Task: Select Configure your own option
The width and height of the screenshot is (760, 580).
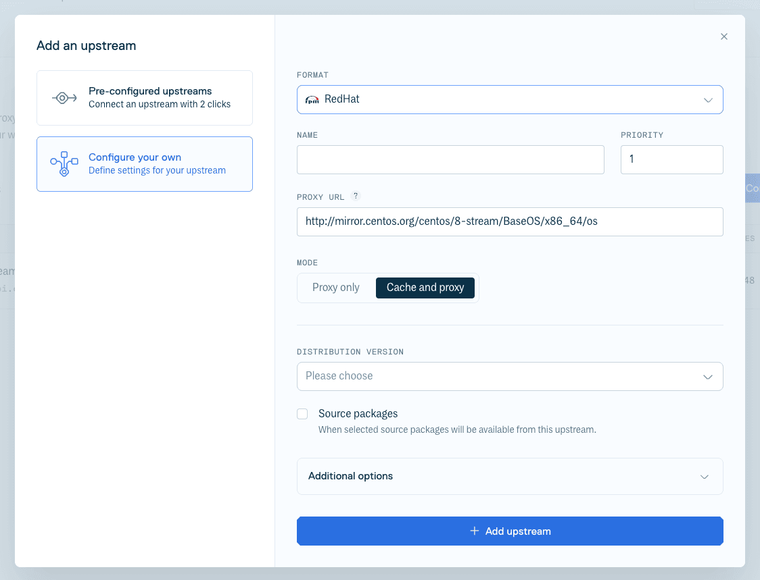Action: (x=145, y=164)
